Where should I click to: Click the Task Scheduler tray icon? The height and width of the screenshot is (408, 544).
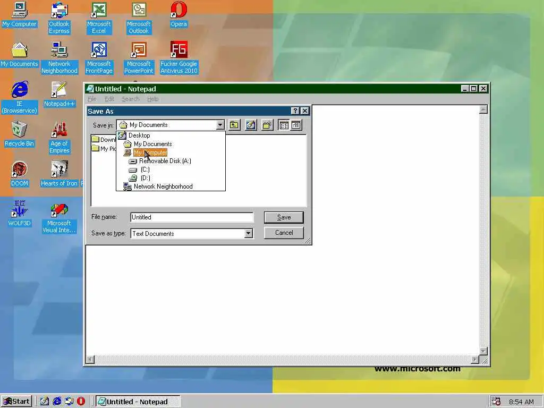(x=496, y=402)
